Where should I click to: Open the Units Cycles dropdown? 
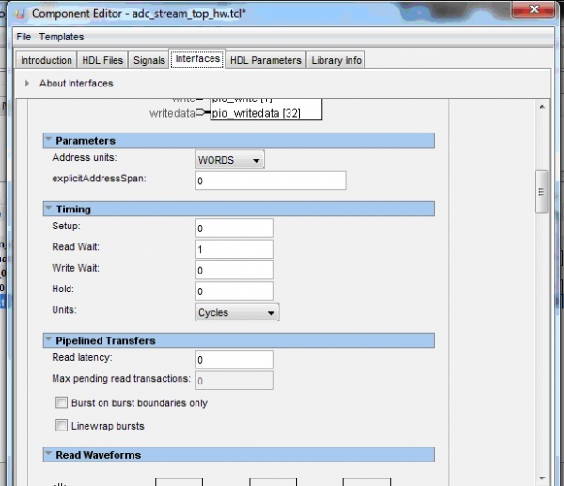237,312
